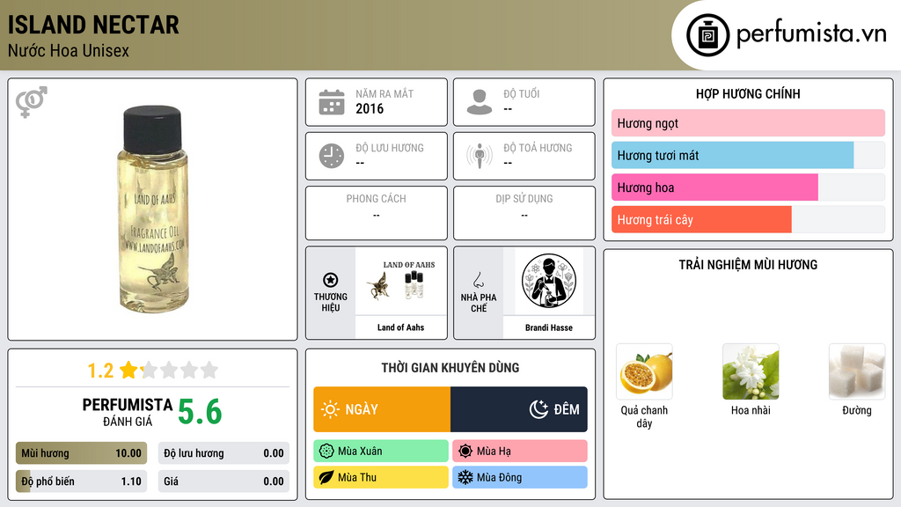
Task: Click the person icon beside Độ tuổi
Action: point(480,102)
